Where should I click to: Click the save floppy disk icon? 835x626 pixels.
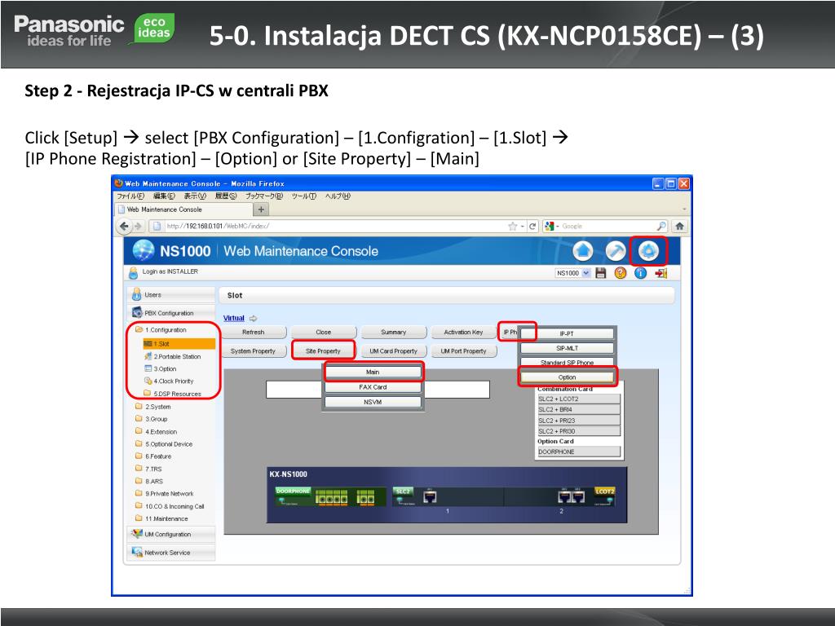pos(601,273)
